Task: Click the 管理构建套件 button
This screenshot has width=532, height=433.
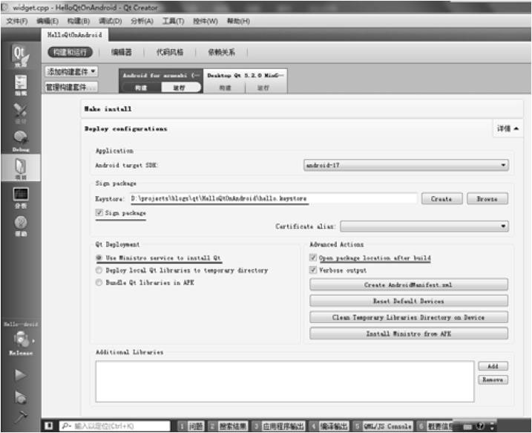Action: 71,88
